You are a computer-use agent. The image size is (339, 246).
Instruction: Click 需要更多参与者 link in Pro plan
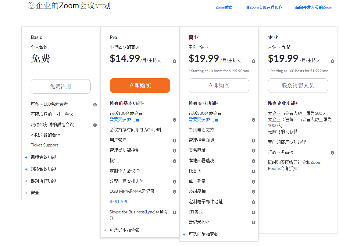[124, 119]
